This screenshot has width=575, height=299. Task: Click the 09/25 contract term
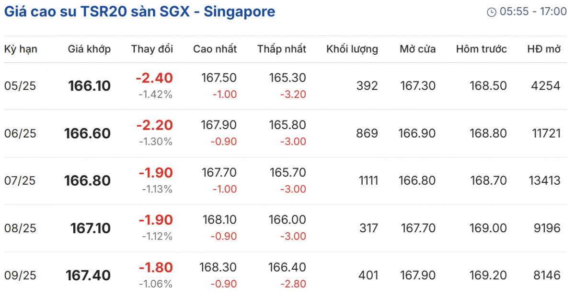coord(20,275)
